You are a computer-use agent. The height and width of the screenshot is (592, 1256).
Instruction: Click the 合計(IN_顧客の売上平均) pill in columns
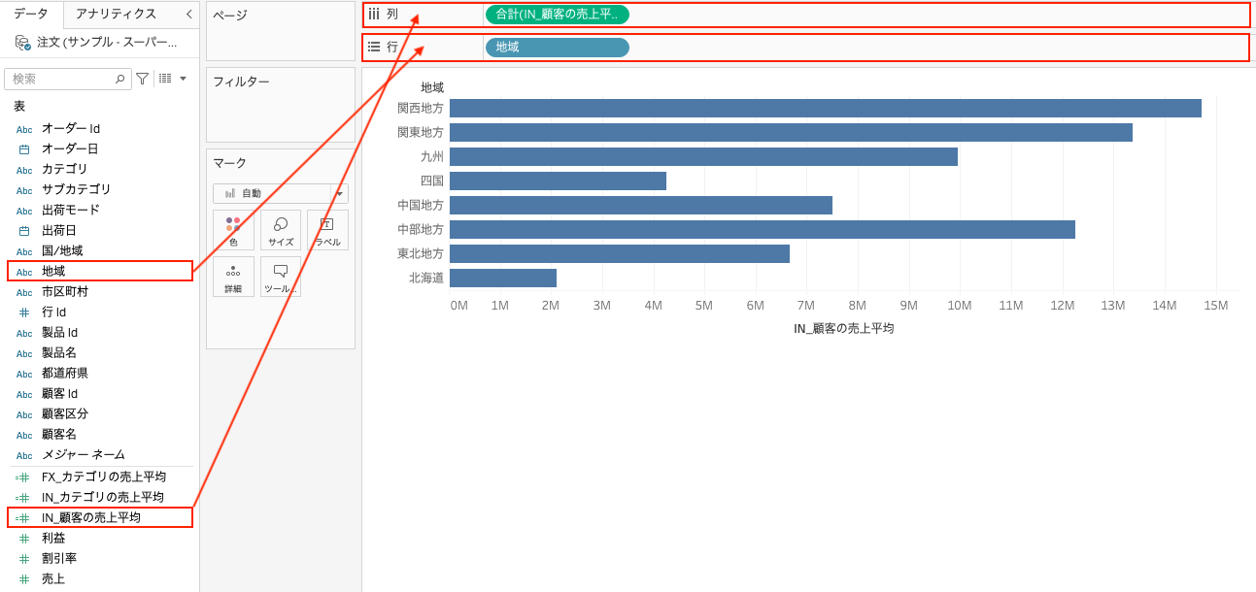point(557,15)
